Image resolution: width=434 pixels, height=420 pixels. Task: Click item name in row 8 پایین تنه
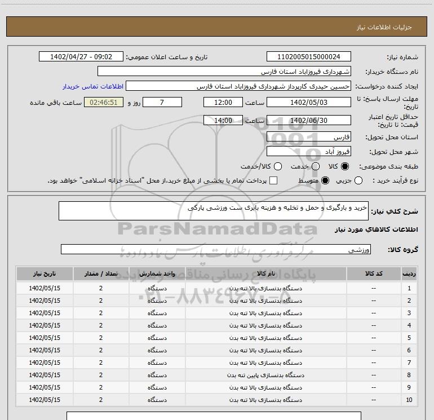[265, 375]
